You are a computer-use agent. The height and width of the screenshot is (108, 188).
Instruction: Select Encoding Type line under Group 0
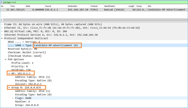point(33,95)
